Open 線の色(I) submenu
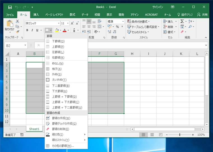 pos(66,134)
